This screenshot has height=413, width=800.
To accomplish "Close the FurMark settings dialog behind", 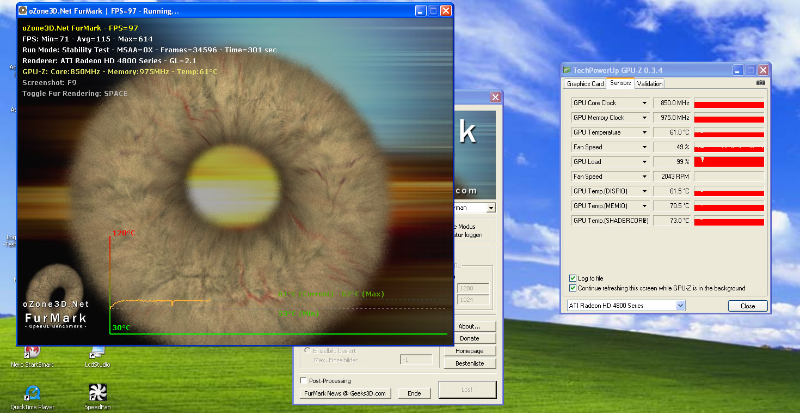I will (495, 97).
